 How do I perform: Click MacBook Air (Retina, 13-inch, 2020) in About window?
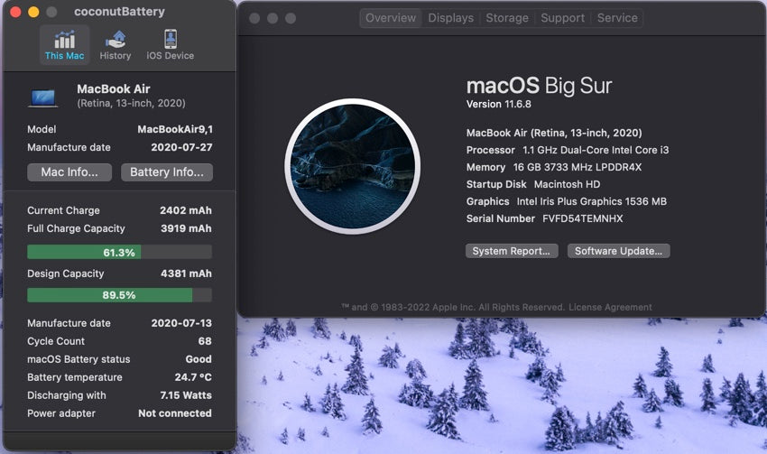[x=554, y=133]
